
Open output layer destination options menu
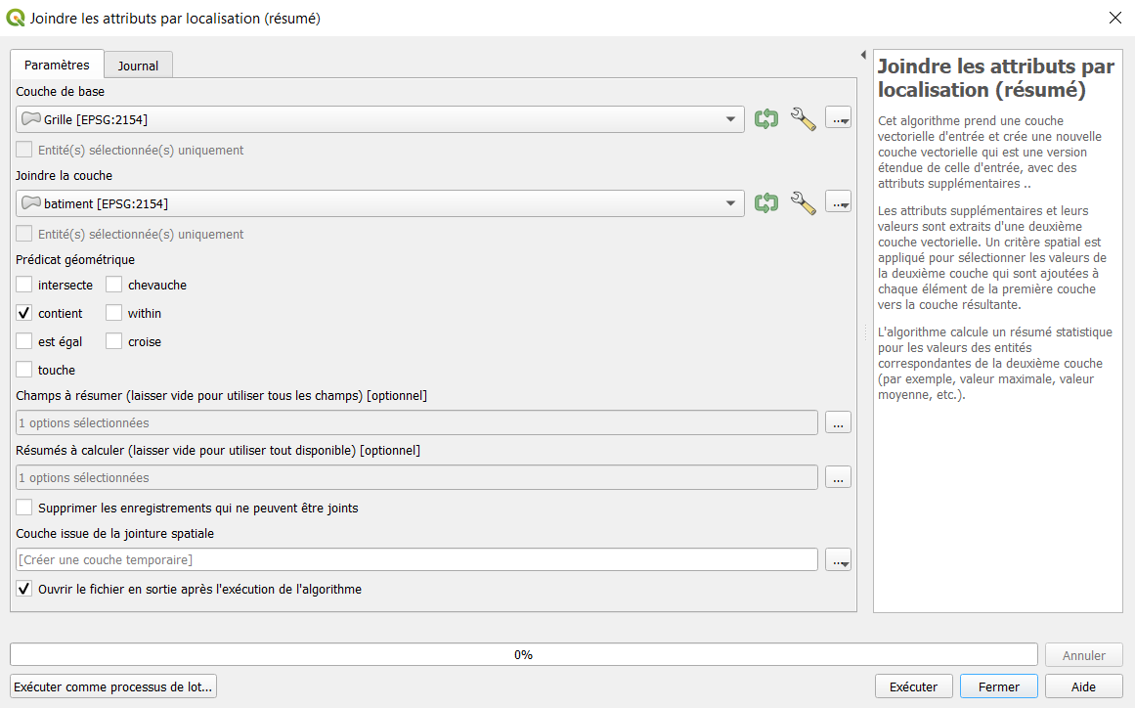click(x=838, y=559)
